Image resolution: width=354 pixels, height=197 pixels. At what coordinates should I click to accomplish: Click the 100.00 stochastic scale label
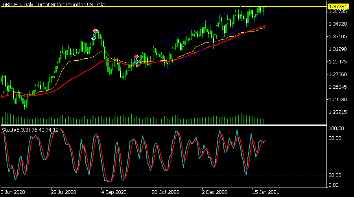click(337, 128)
